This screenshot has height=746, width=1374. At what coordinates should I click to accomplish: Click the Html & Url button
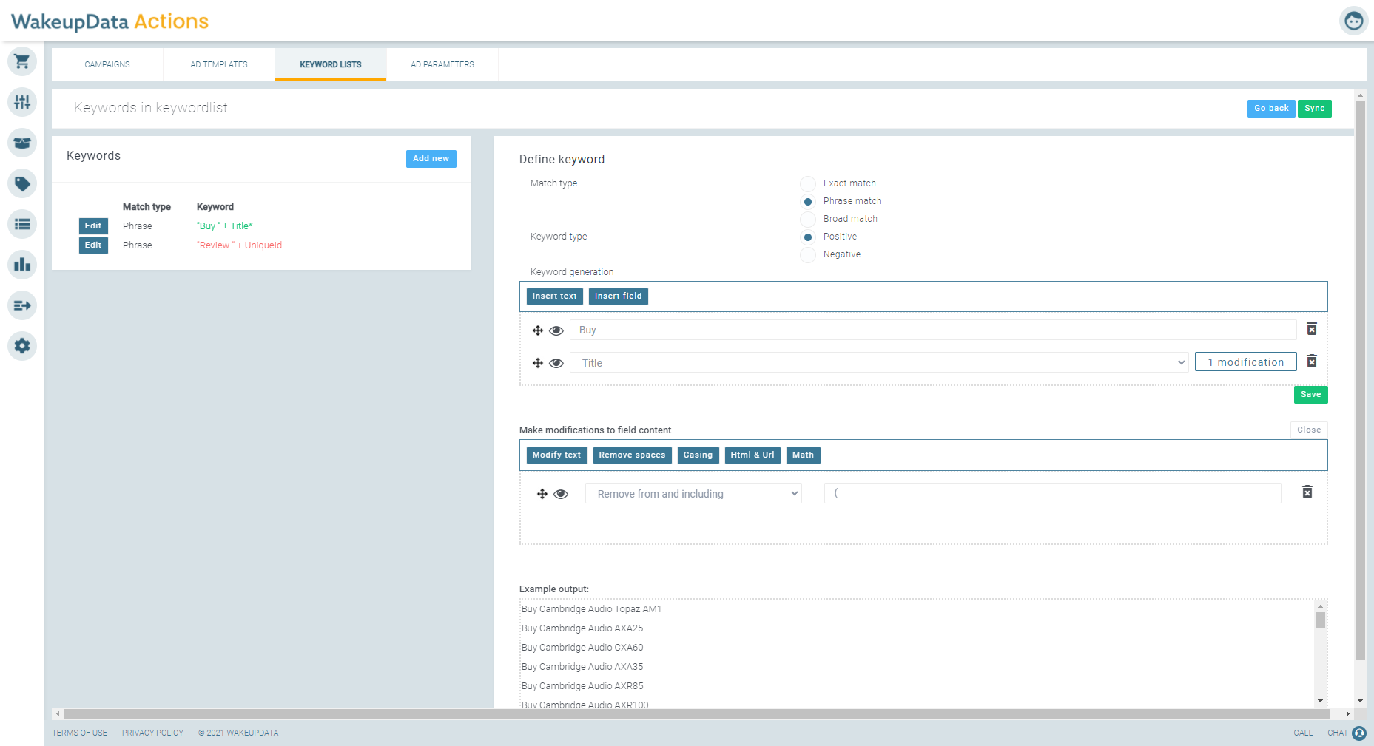click(x=752, y=455)
